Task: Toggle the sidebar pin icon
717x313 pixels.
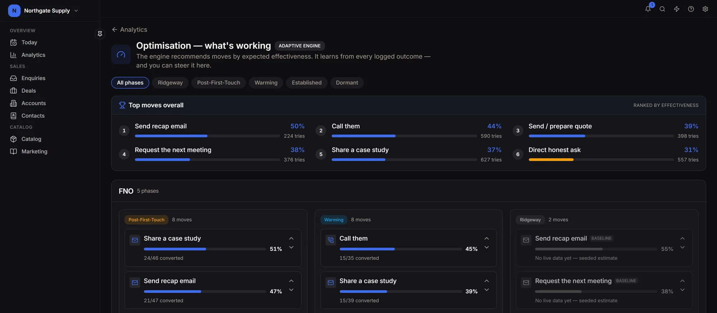Action: coord(100,34)
